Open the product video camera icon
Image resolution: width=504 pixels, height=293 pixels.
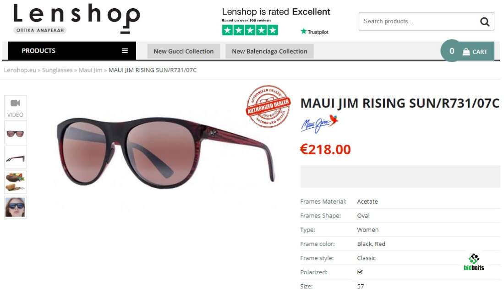[x=16, y=103]
